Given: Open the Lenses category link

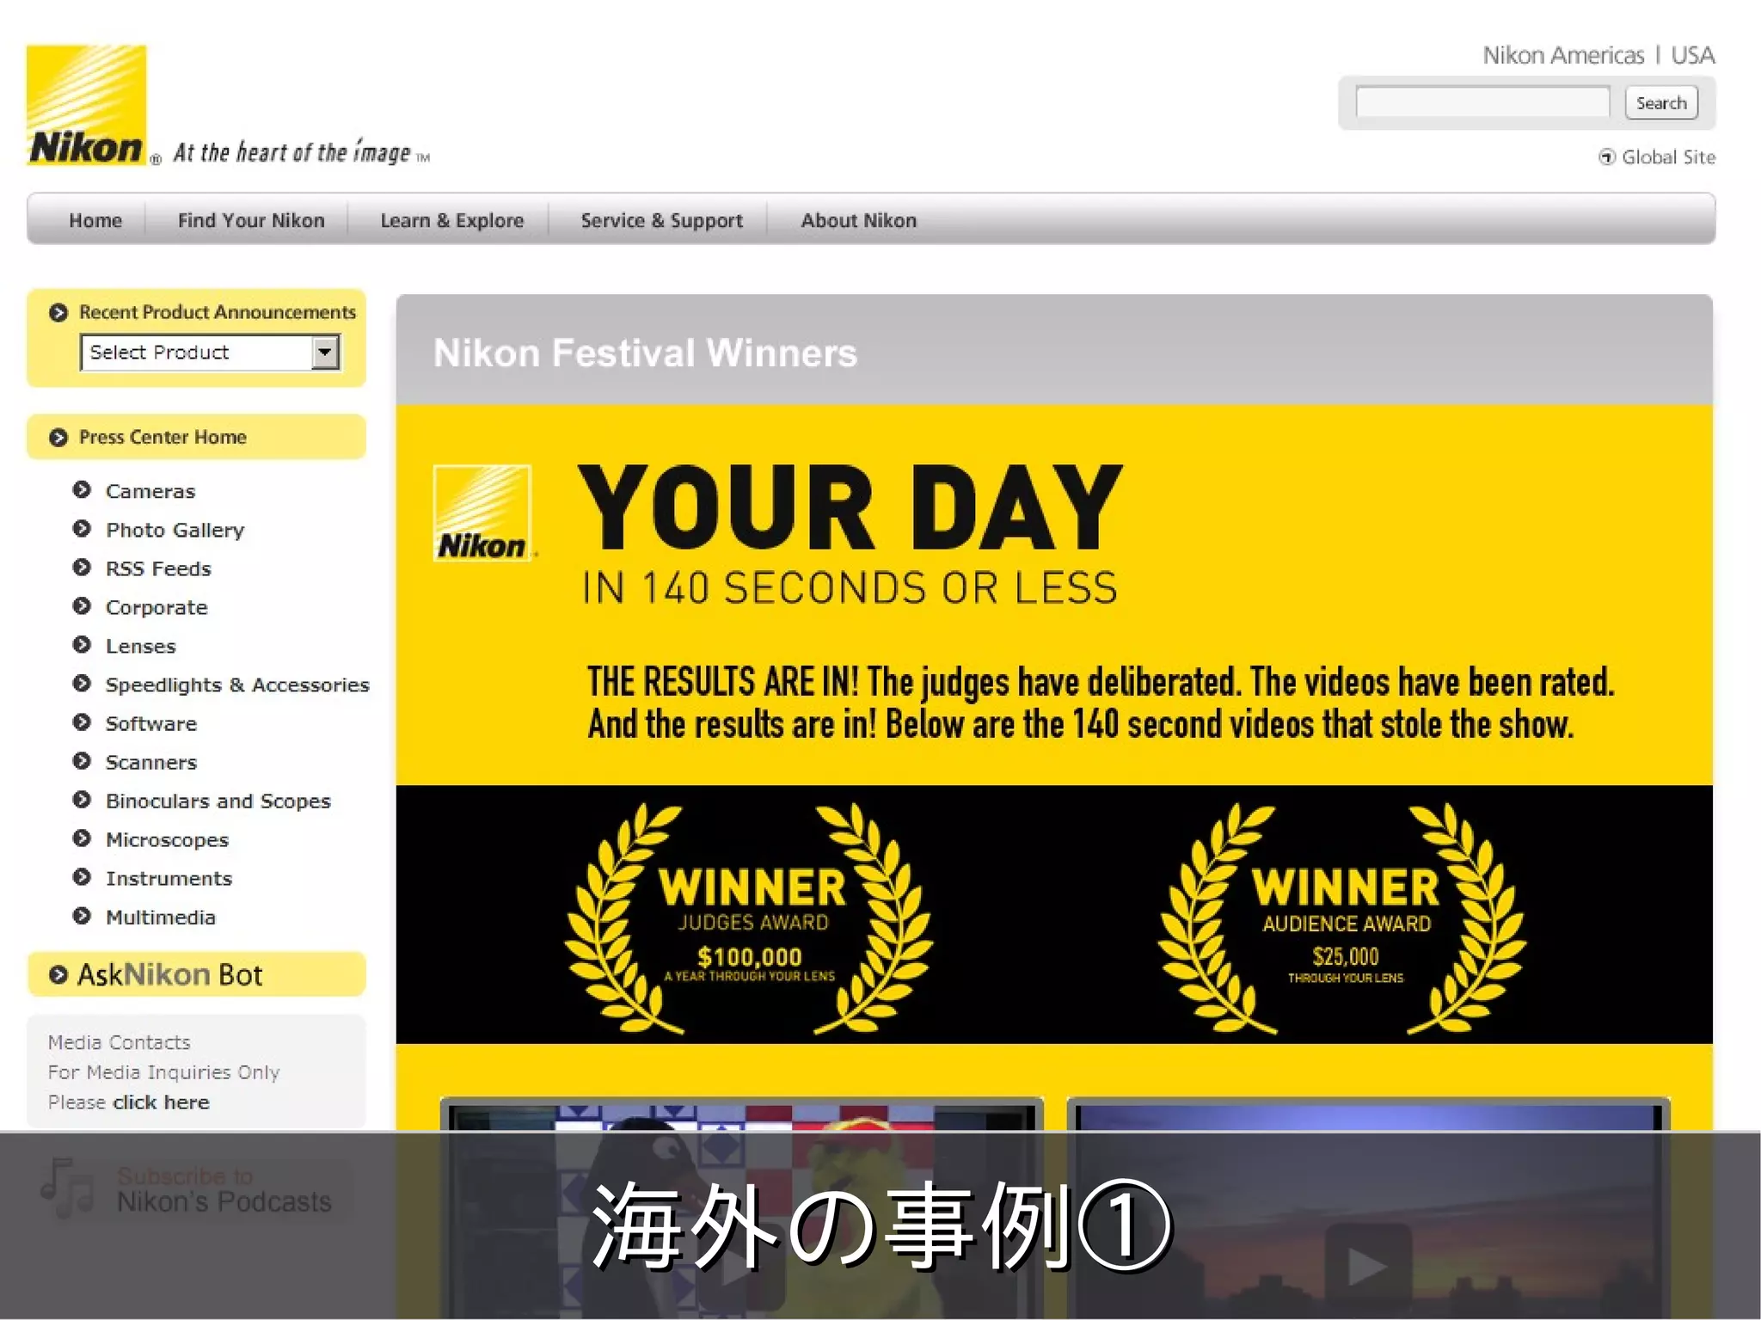Looking at the screenshot, I should [x=140, y=647].
